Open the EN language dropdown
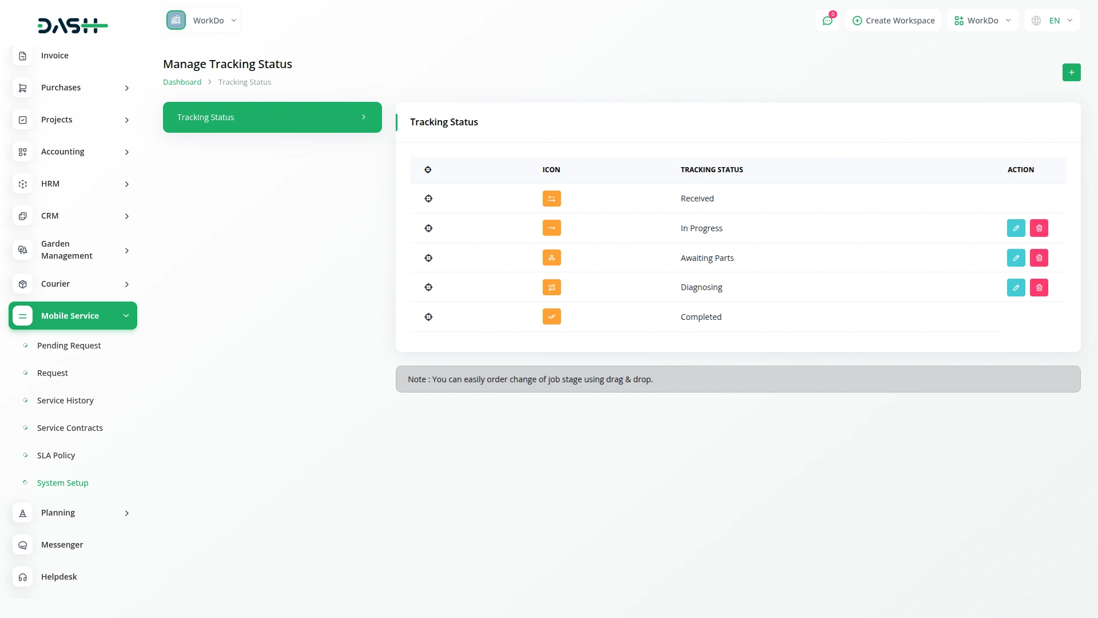Screen dimensions: 1098x618 pyautogui.click(x=1052, y=20)
